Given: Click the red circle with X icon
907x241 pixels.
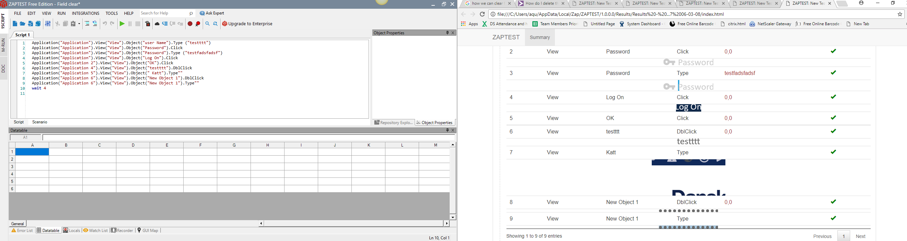Looking at the screenshot, I should (x=198, y=24).
